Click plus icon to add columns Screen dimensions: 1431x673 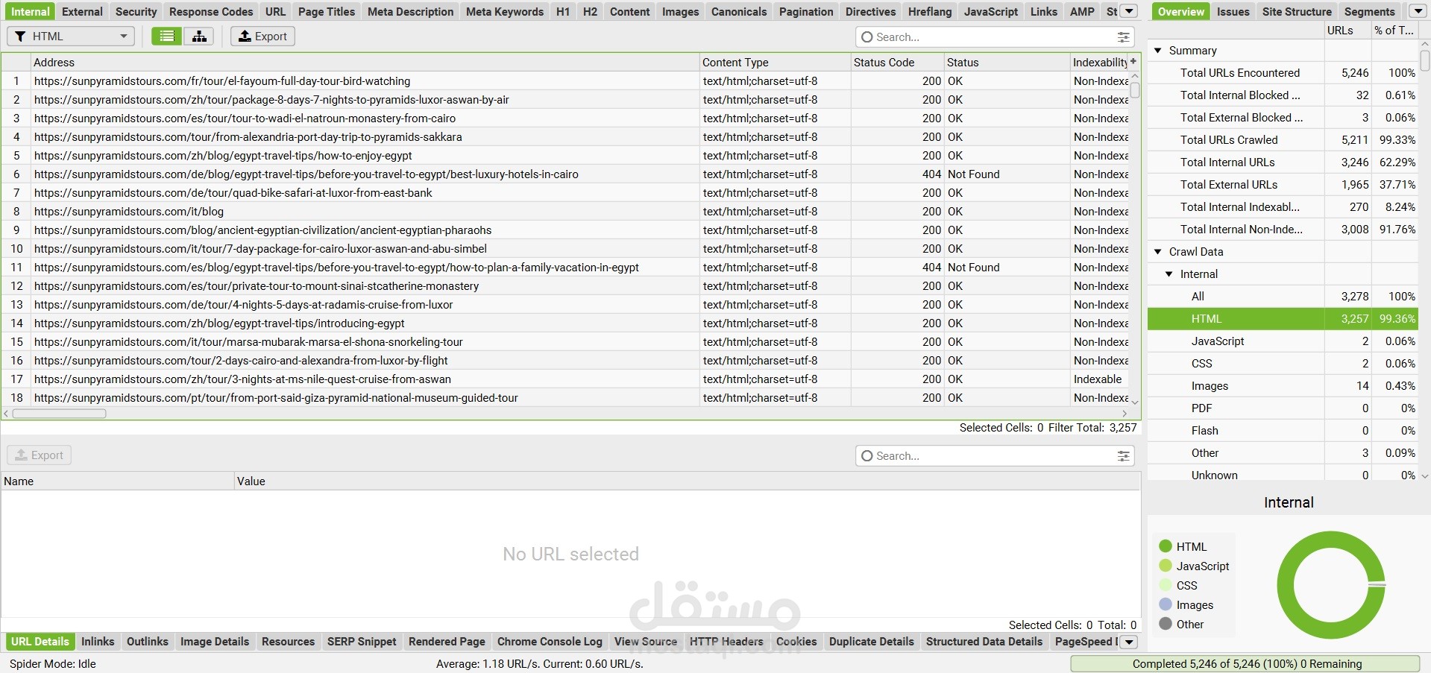pos(1133,62)
